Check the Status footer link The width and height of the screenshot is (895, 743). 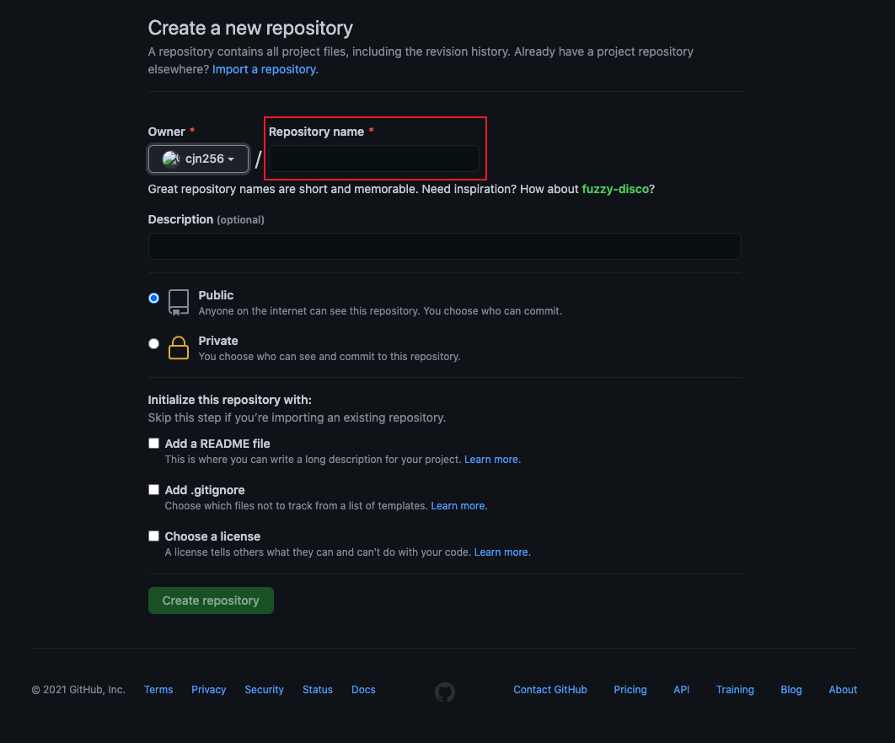click(318, 689)
